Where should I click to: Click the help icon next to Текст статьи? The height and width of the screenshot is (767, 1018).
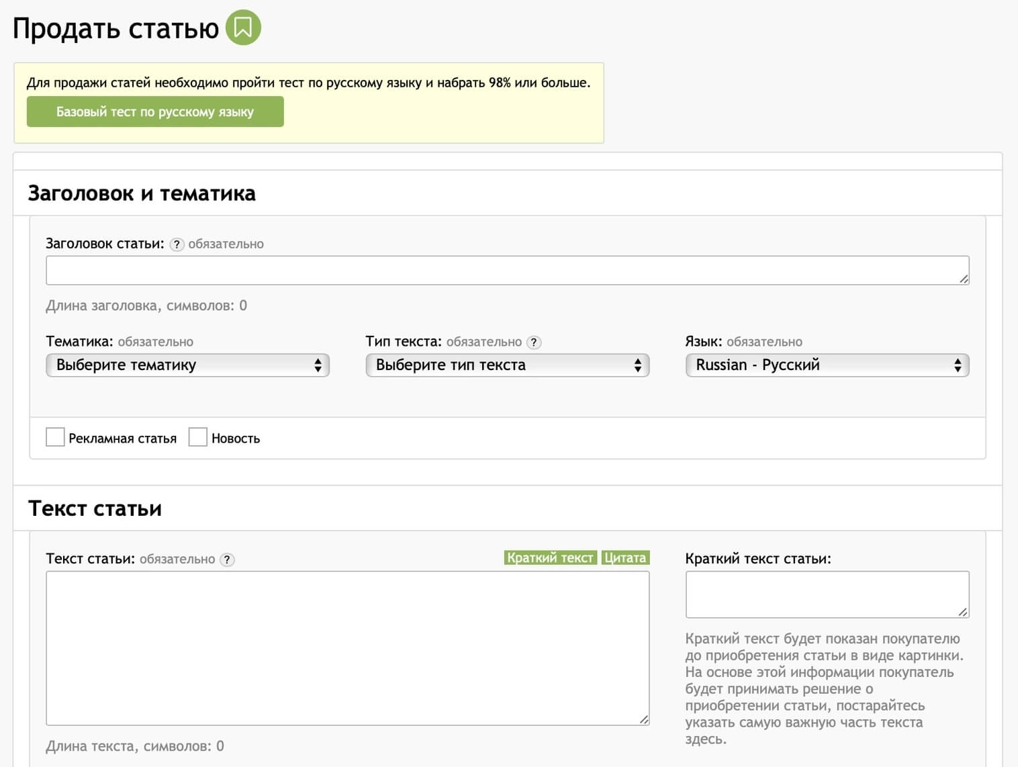click(x=228, y=559)
